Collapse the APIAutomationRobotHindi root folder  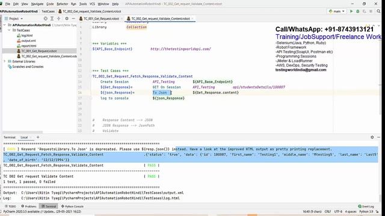point(5,25)
